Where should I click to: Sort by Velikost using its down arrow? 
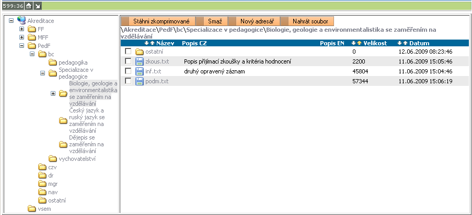coord(354,43)
